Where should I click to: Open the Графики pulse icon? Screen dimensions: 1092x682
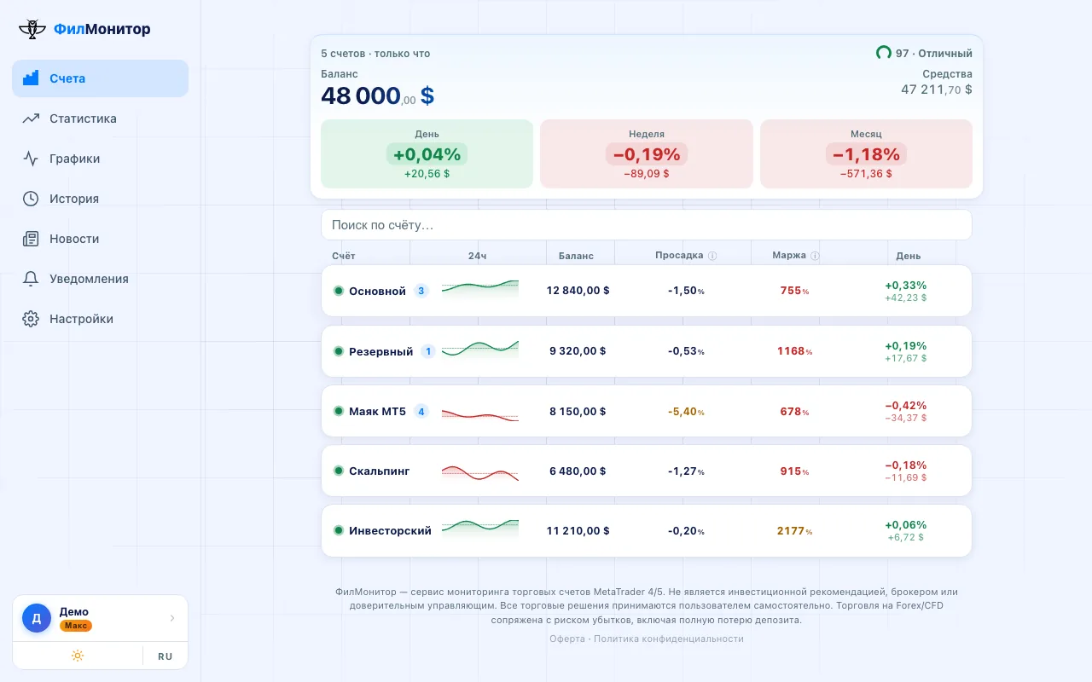pos(31,159)
